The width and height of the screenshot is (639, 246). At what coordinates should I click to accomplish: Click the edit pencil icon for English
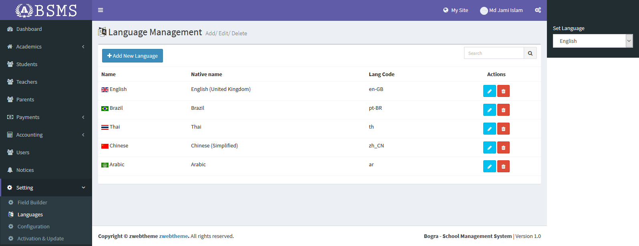[489, 91]
